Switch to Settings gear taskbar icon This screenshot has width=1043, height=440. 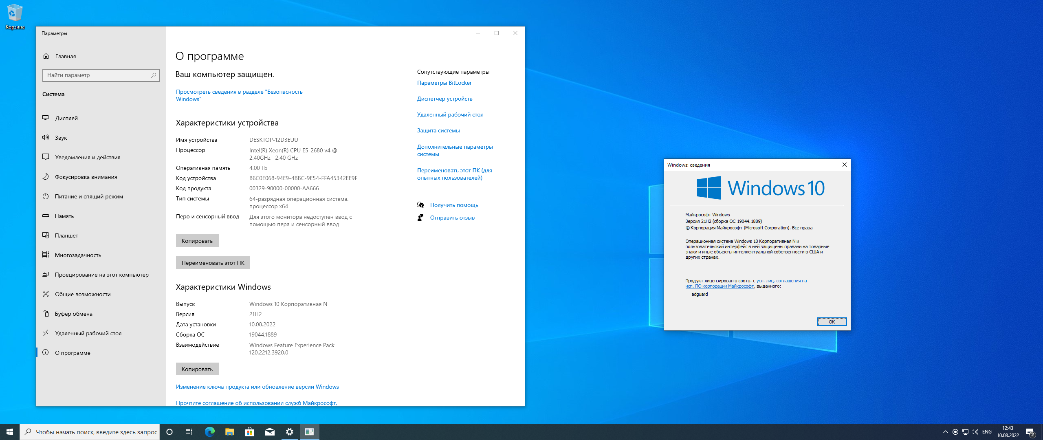[x=289, y=432]
